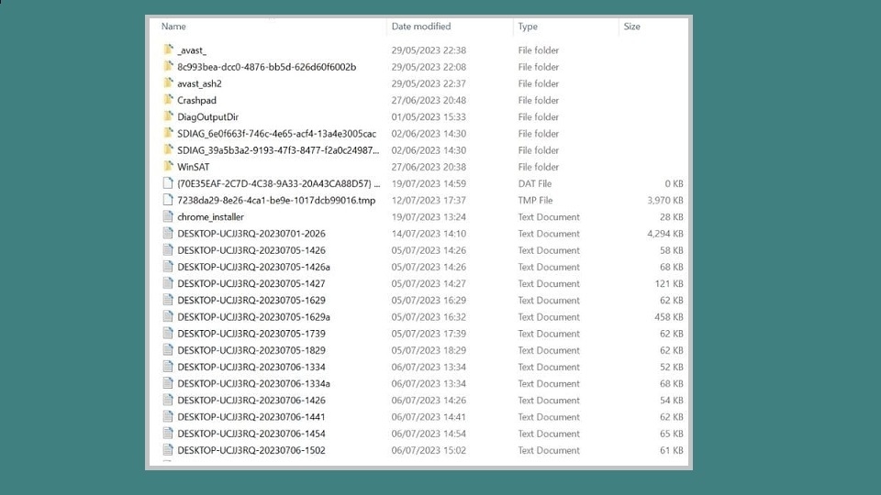Viewport: 881px width, 495px height.
Task: Sort files by the Name column header
Action: tap(173, 27)
